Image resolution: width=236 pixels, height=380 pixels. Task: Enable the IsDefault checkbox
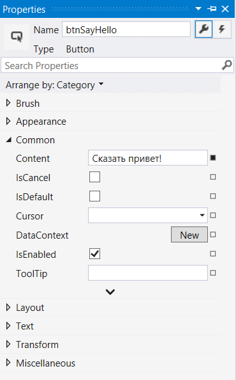(94, 196)
